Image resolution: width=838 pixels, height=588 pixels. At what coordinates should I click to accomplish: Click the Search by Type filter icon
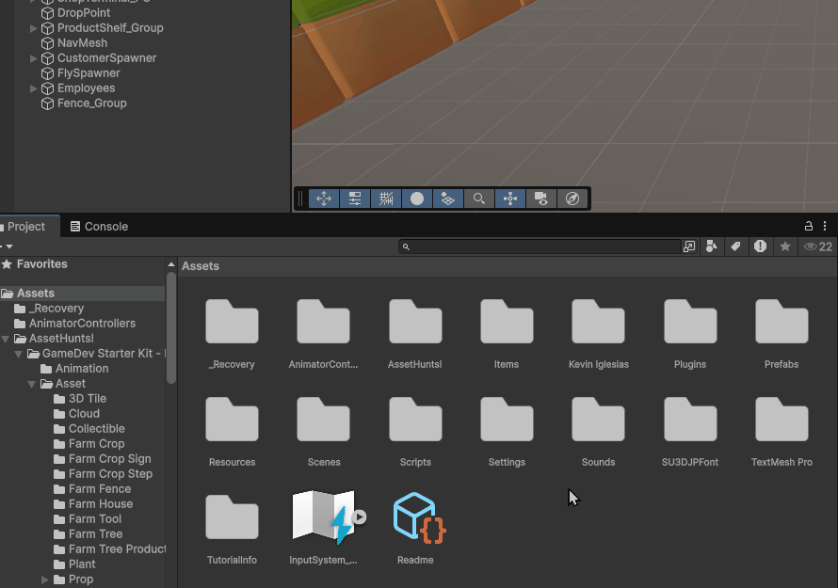click(712, 246)
